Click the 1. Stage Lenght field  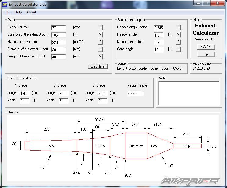pos(24,93)
